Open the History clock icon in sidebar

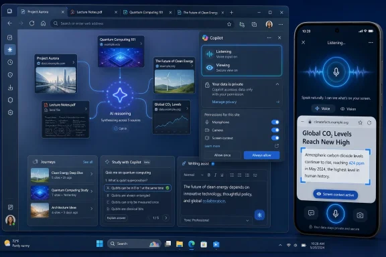(10, 62)
